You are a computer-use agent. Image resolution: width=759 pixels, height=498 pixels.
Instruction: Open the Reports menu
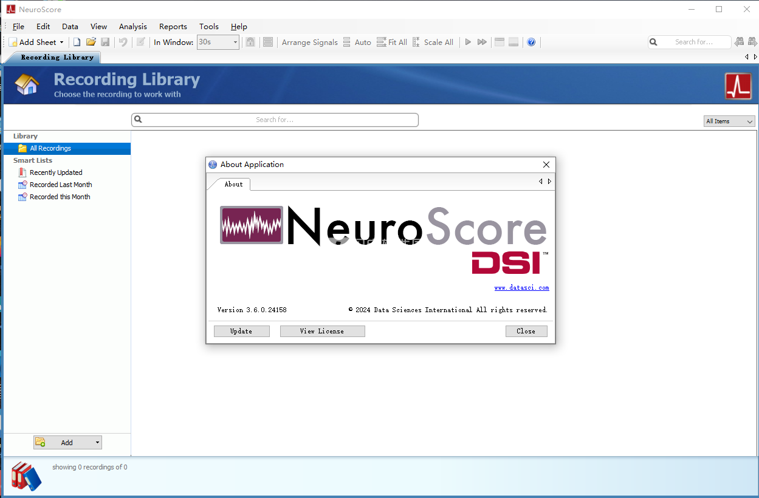coord(173,26)
